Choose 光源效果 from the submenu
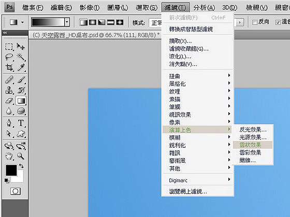Viewport: 290px width, 217px height. pyautogui.click(x=253, y=137)
